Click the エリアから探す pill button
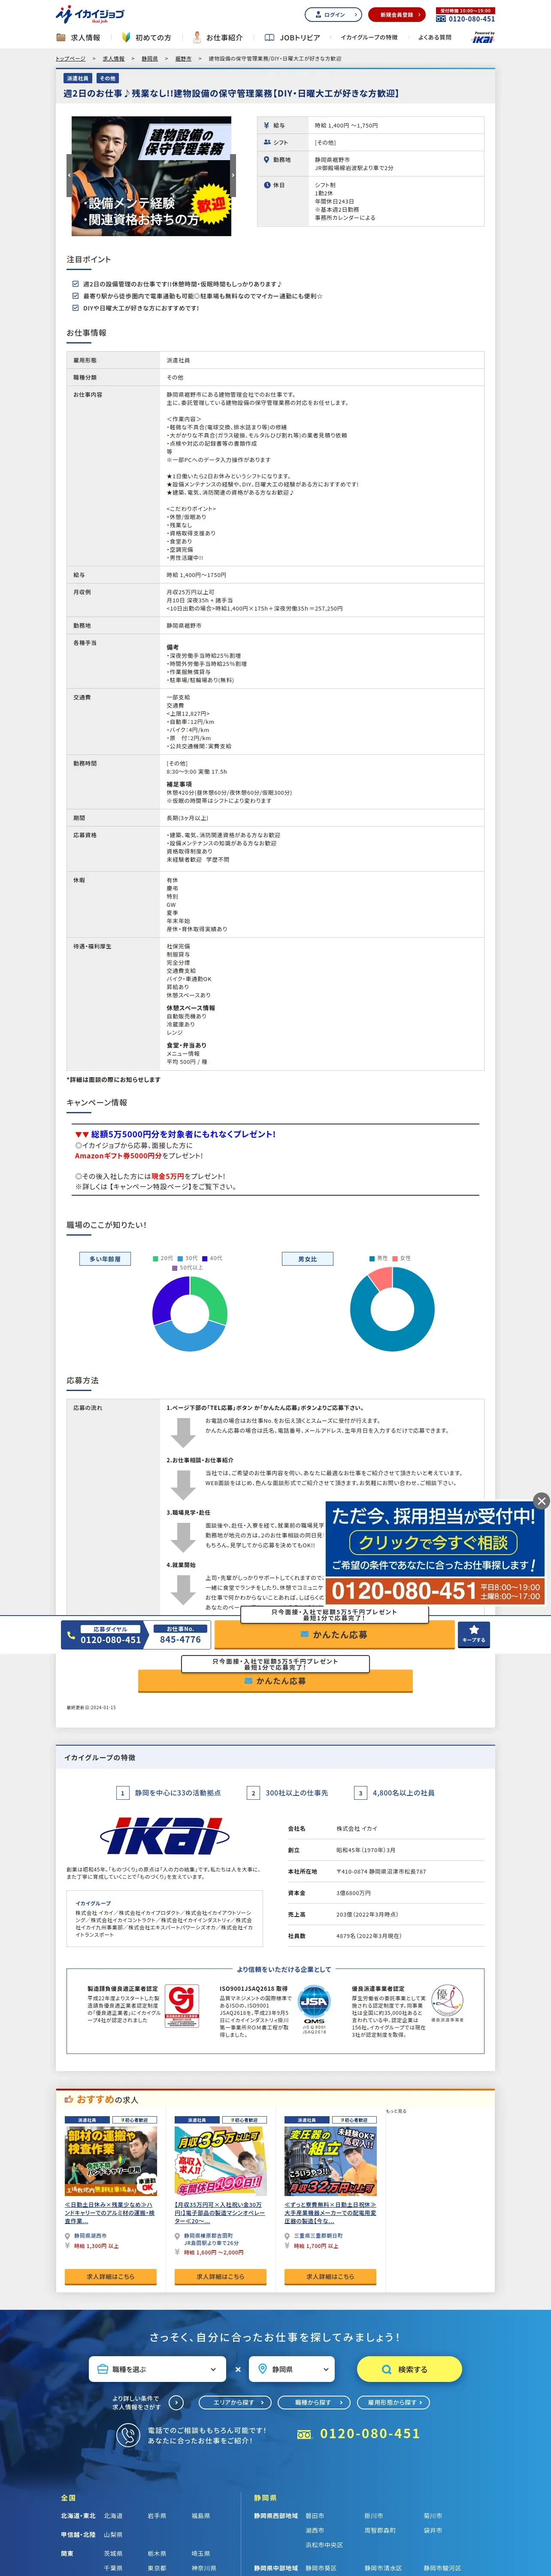551x2576 pixels. tap(235, 2402)
